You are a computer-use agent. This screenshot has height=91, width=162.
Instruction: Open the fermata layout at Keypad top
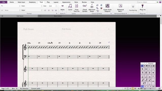(x=149, y=66)
